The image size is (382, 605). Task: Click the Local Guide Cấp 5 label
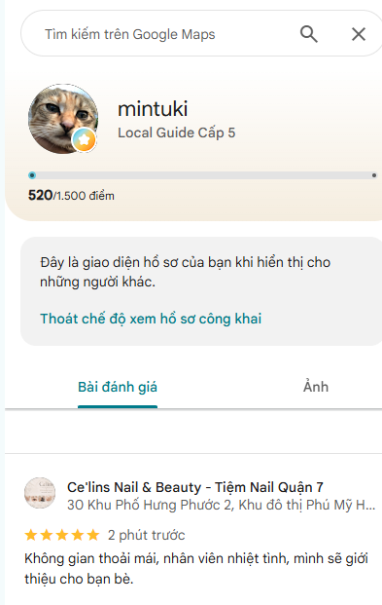(x=176, y=132)
